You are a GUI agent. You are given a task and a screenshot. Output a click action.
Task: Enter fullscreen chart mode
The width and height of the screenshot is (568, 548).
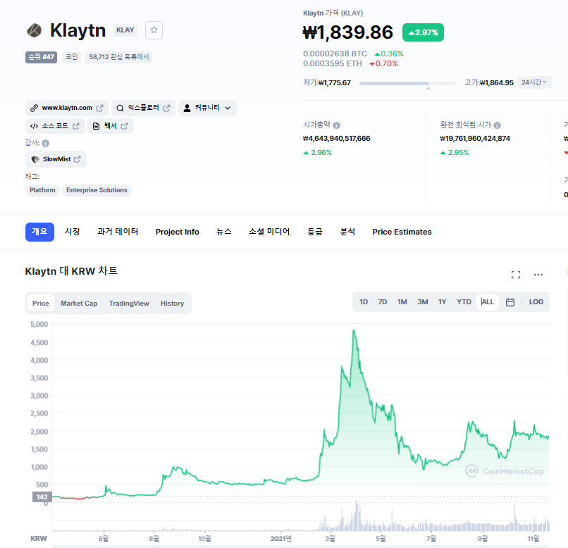[x=516, y=275]
